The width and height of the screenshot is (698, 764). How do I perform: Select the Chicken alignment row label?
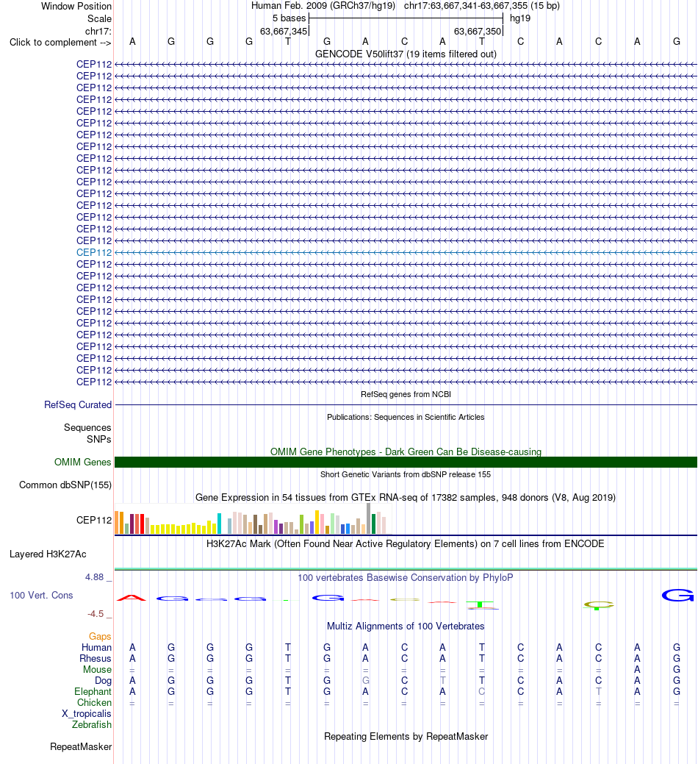(95, 703)
